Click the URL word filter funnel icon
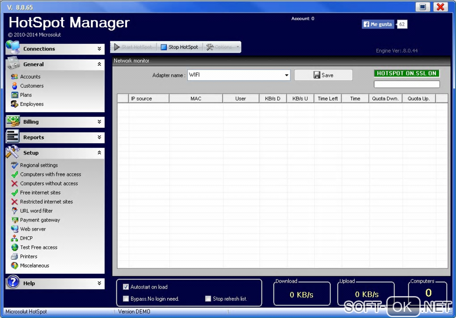Screen dimensions: 456x318 pos(15,211)
